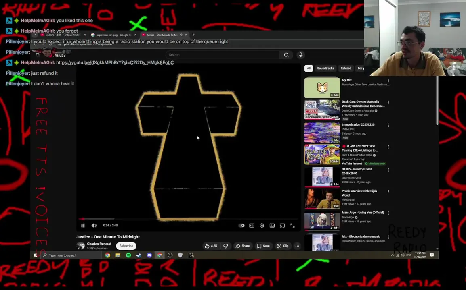This screenshot has width=466, height=290.
Task: Mute the video volume icon
Action: pyautogui.click(x=94, y=226)
